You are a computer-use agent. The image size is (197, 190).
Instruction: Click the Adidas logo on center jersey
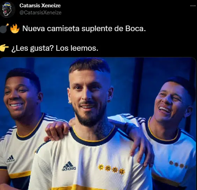[x=69, y=166]
